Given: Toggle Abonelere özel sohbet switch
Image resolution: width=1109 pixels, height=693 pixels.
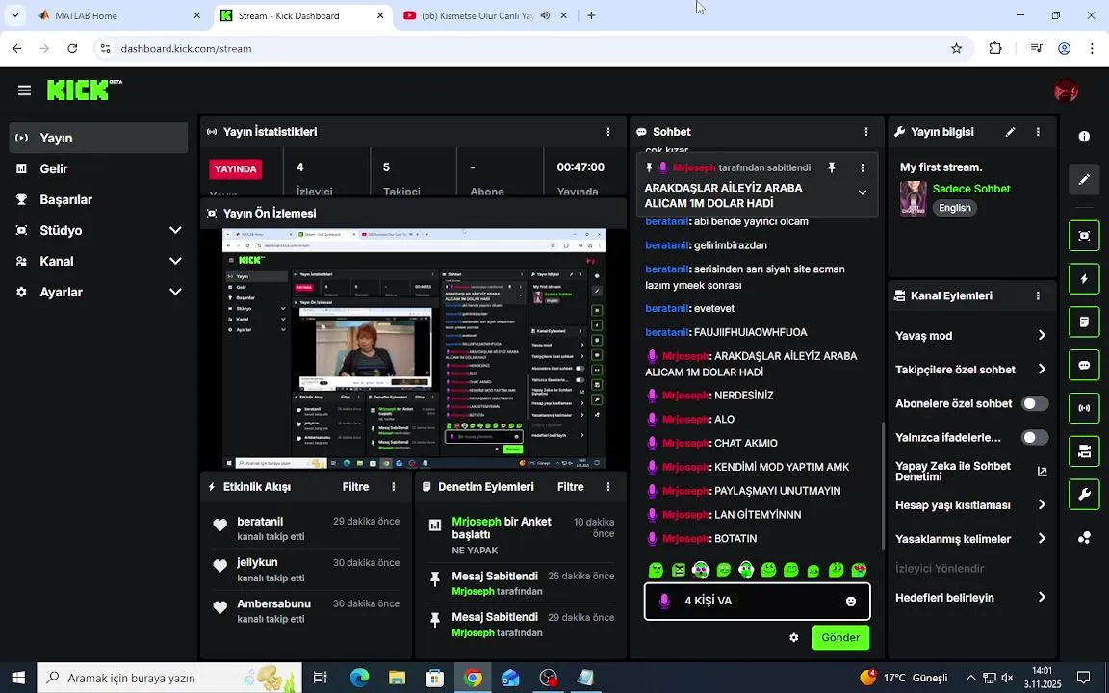Looking at the screenshot, I should (1035, 404).
